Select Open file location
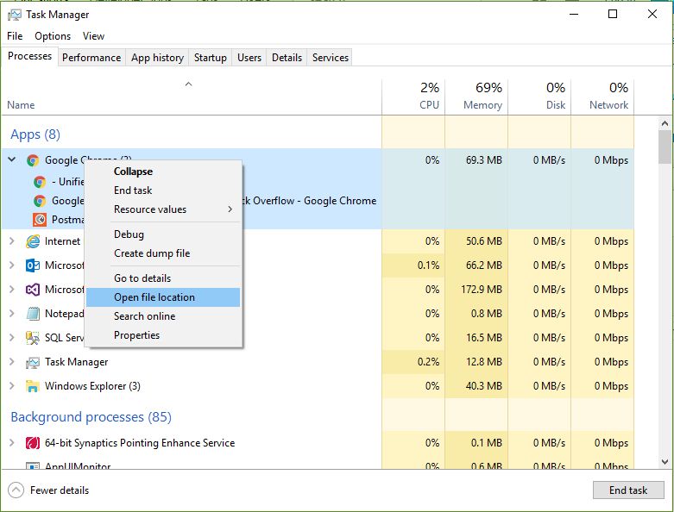 pyautogui.click(x=163, y=297)
